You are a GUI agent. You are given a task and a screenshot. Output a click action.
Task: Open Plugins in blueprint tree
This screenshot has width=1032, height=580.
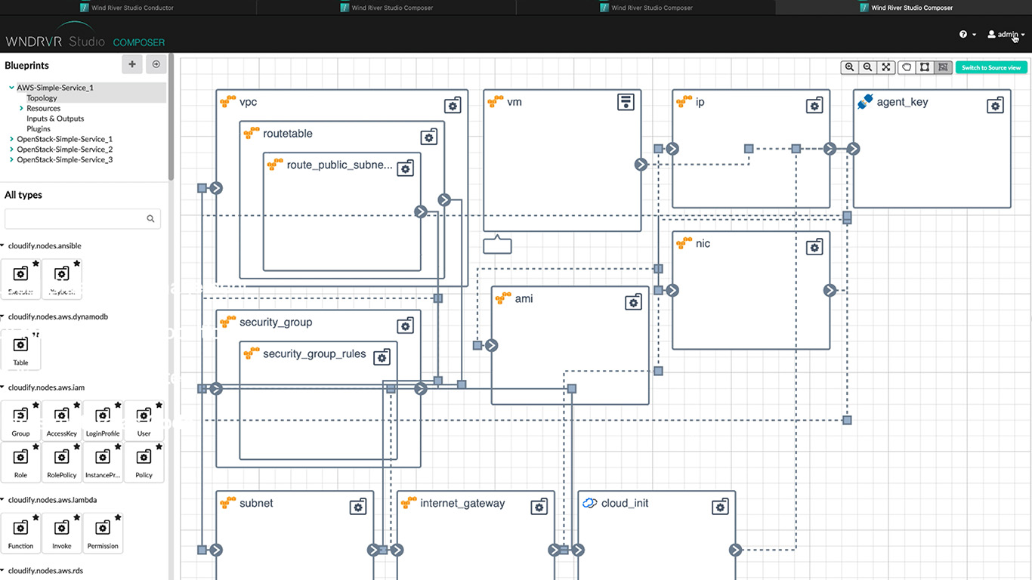coord(39,129)
